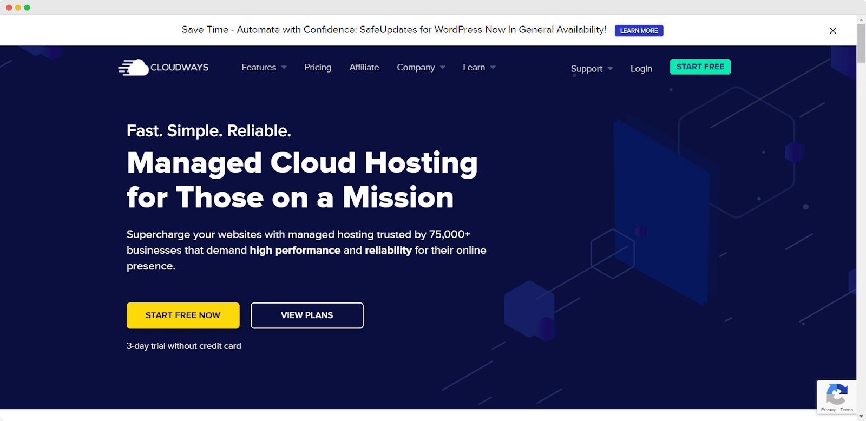Screen dimensions: 866x421
Task: Click the VIEW PLANS button
Action: (x=307, y=315)
